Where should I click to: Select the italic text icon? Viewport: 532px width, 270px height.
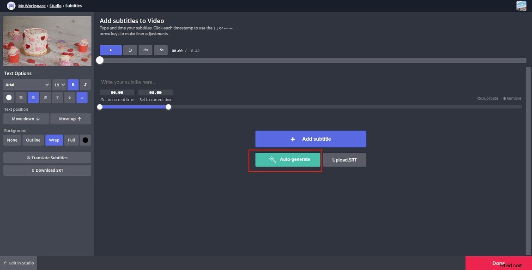pyautogui.click(x=85, y=84)
